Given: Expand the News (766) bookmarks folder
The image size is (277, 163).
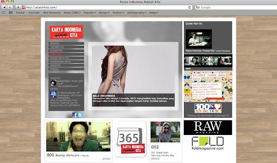Looking at the screenshot, I should click(x=72, y=13).
